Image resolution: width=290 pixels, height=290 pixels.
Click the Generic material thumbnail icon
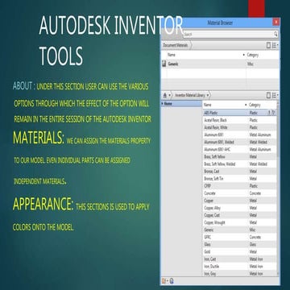(164, 64)
